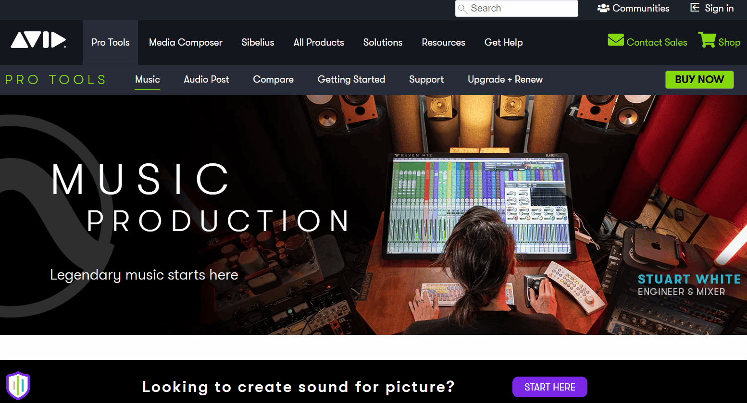Viewport: 747px width, 403px height.
Task: Open the Resources menu
Action: (x=443, y=42)
